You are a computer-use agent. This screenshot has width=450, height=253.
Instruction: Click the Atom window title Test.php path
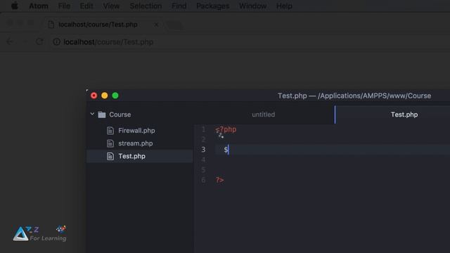coord(354,96)
